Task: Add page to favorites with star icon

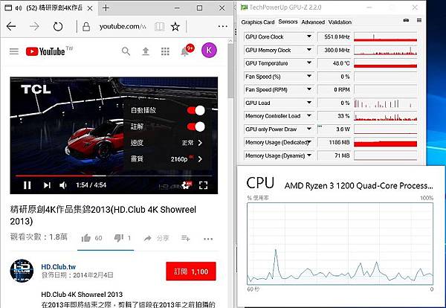Action: point(175,27)
